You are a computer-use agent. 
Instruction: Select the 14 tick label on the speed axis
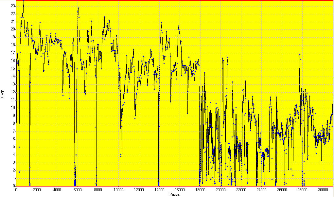point(13,77)
